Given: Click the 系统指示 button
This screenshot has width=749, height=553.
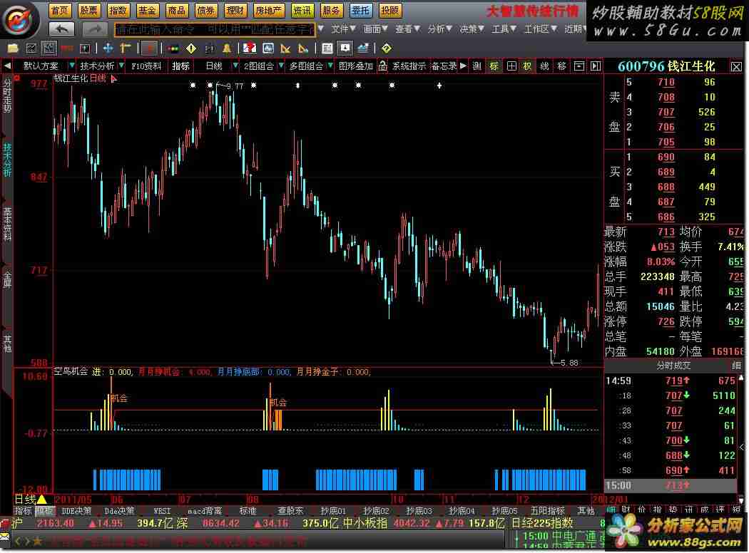Looking at the screenshot, I should pyautogui.click(x=409, y=66).
